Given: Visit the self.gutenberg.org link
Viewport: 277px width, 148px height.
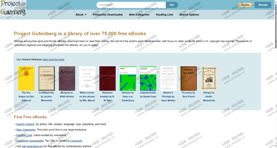Looking at the screenshot, I should tap(32, 146).
